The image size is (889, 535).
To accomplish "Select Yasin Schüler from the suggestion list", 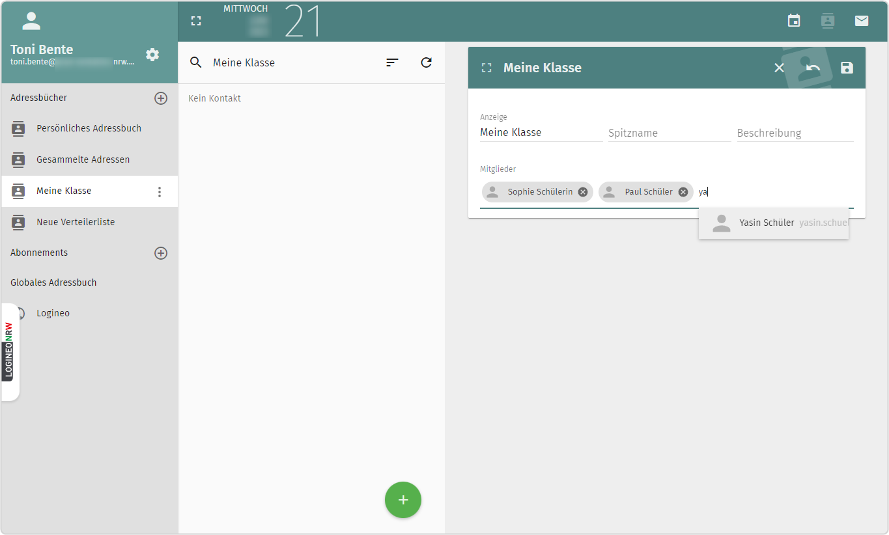I will point(774,223).
